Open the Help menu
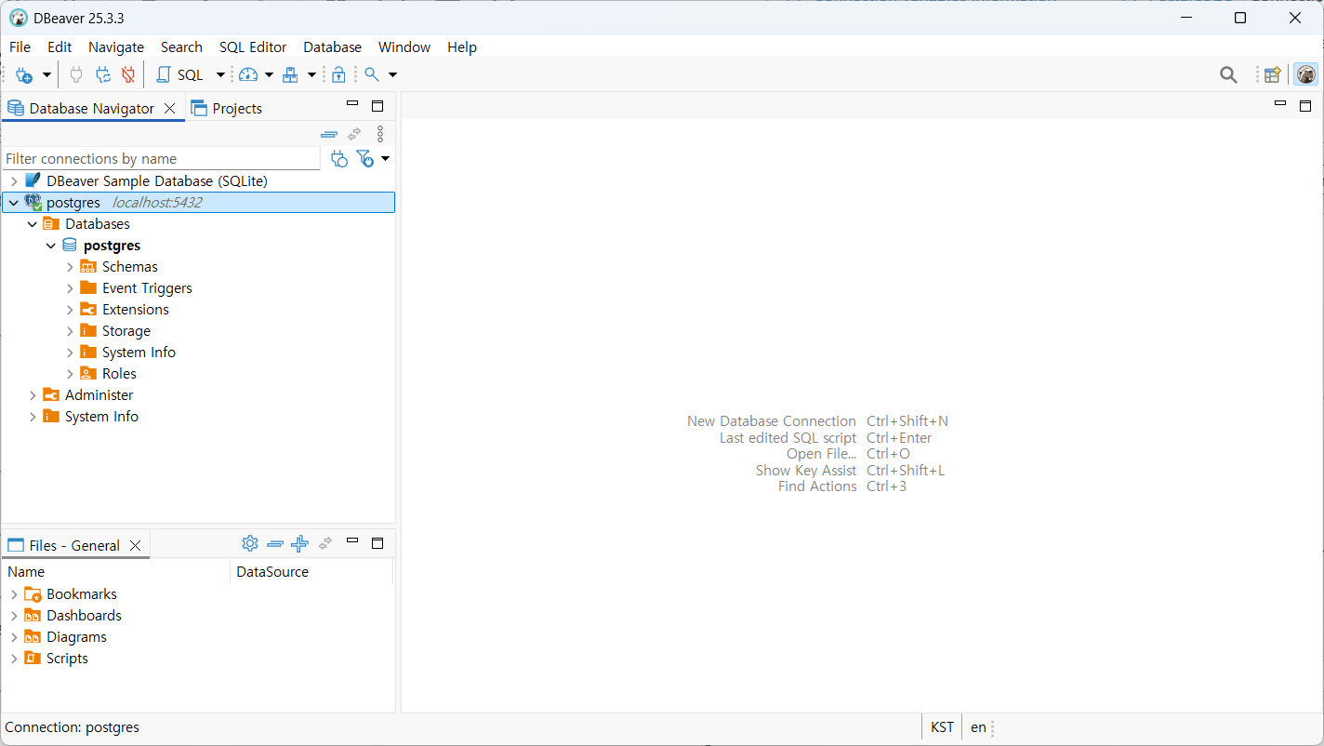Viewport: 1324px width, 746px height. 462,47
